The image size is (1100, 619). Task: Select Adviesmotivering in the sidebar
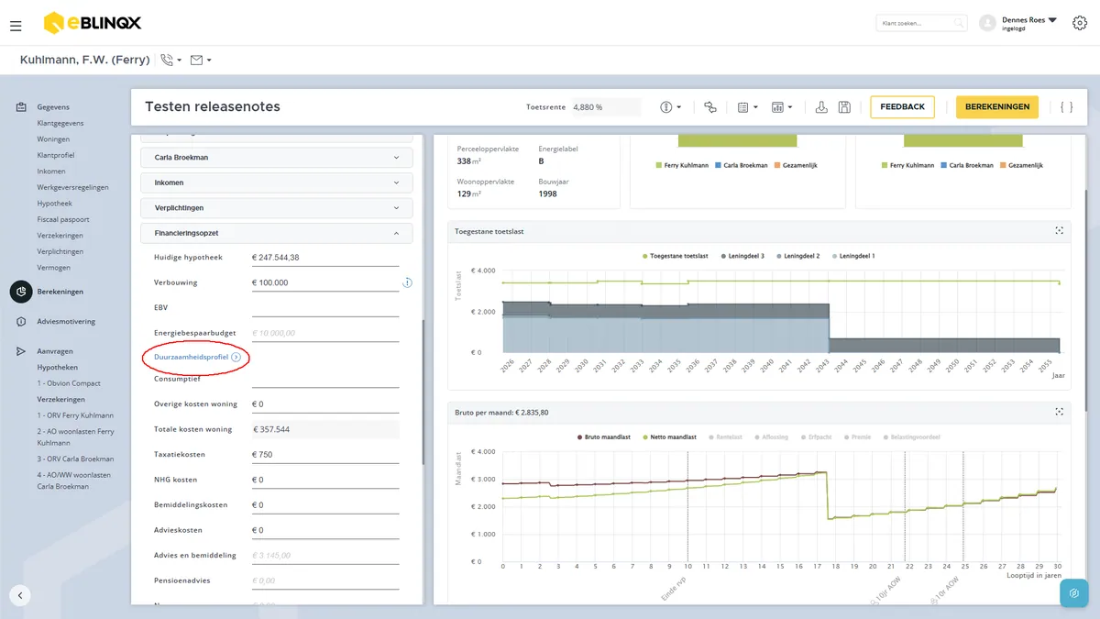[66, 322]
